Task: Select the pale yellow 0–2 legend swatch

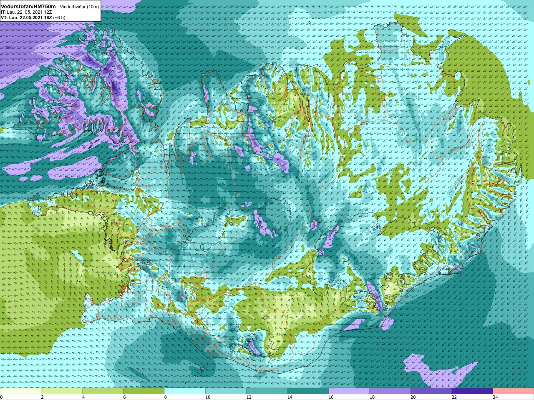Action: [20, 391]
